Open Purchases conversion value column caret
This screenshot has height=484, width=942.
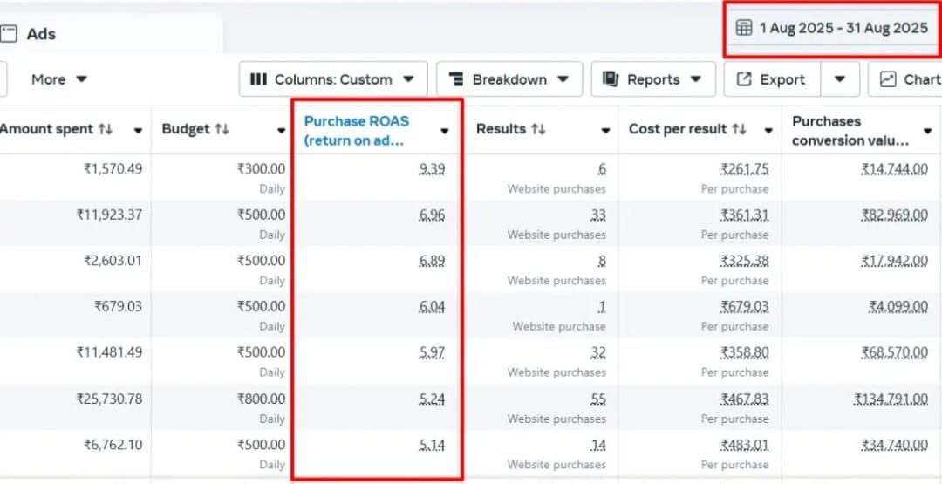[x=927, y=131]
